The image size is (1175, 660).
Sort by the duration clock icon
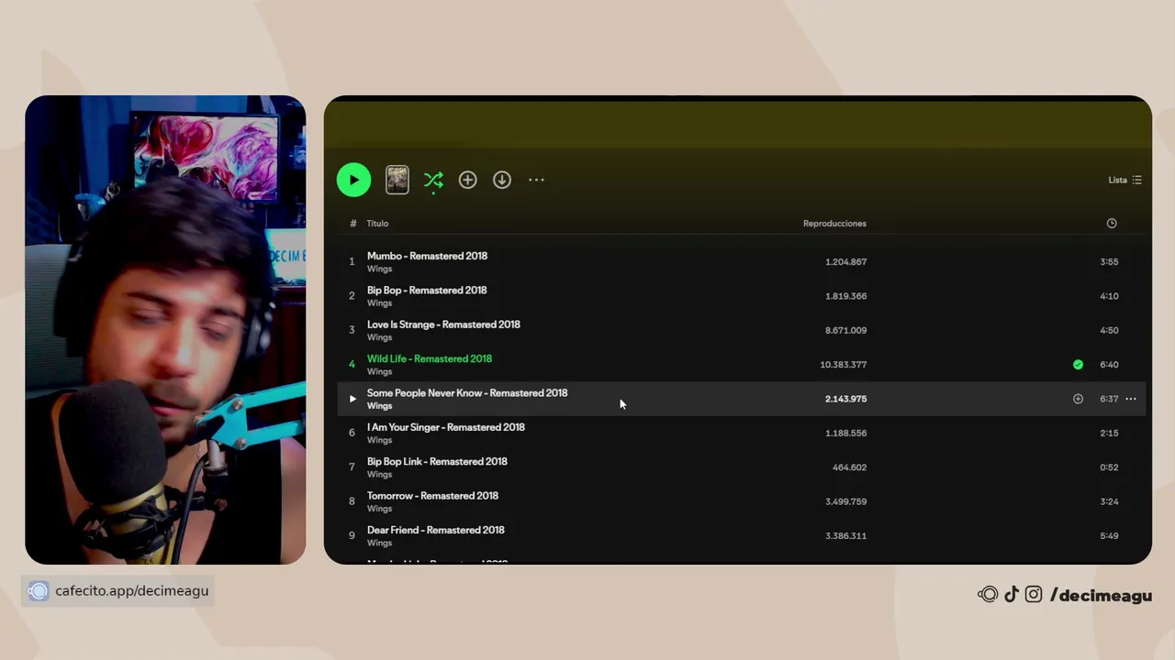(1112, 224)
